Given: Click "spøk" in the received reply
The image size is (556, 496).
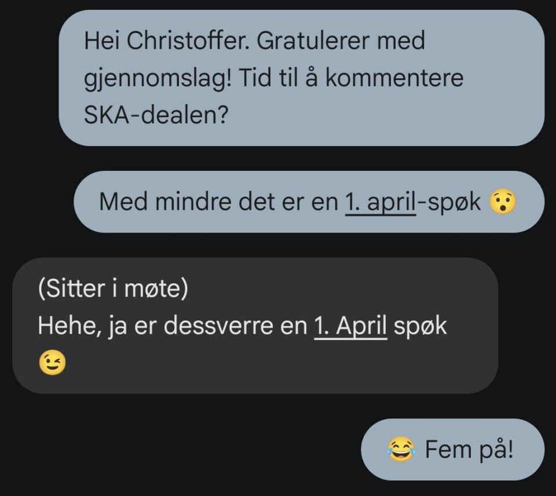Looking at the screenshot, I should (420, 326).
